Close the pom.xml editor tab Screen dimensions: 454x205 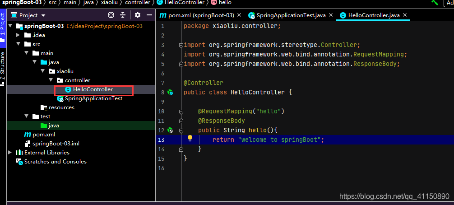(239, 15)
